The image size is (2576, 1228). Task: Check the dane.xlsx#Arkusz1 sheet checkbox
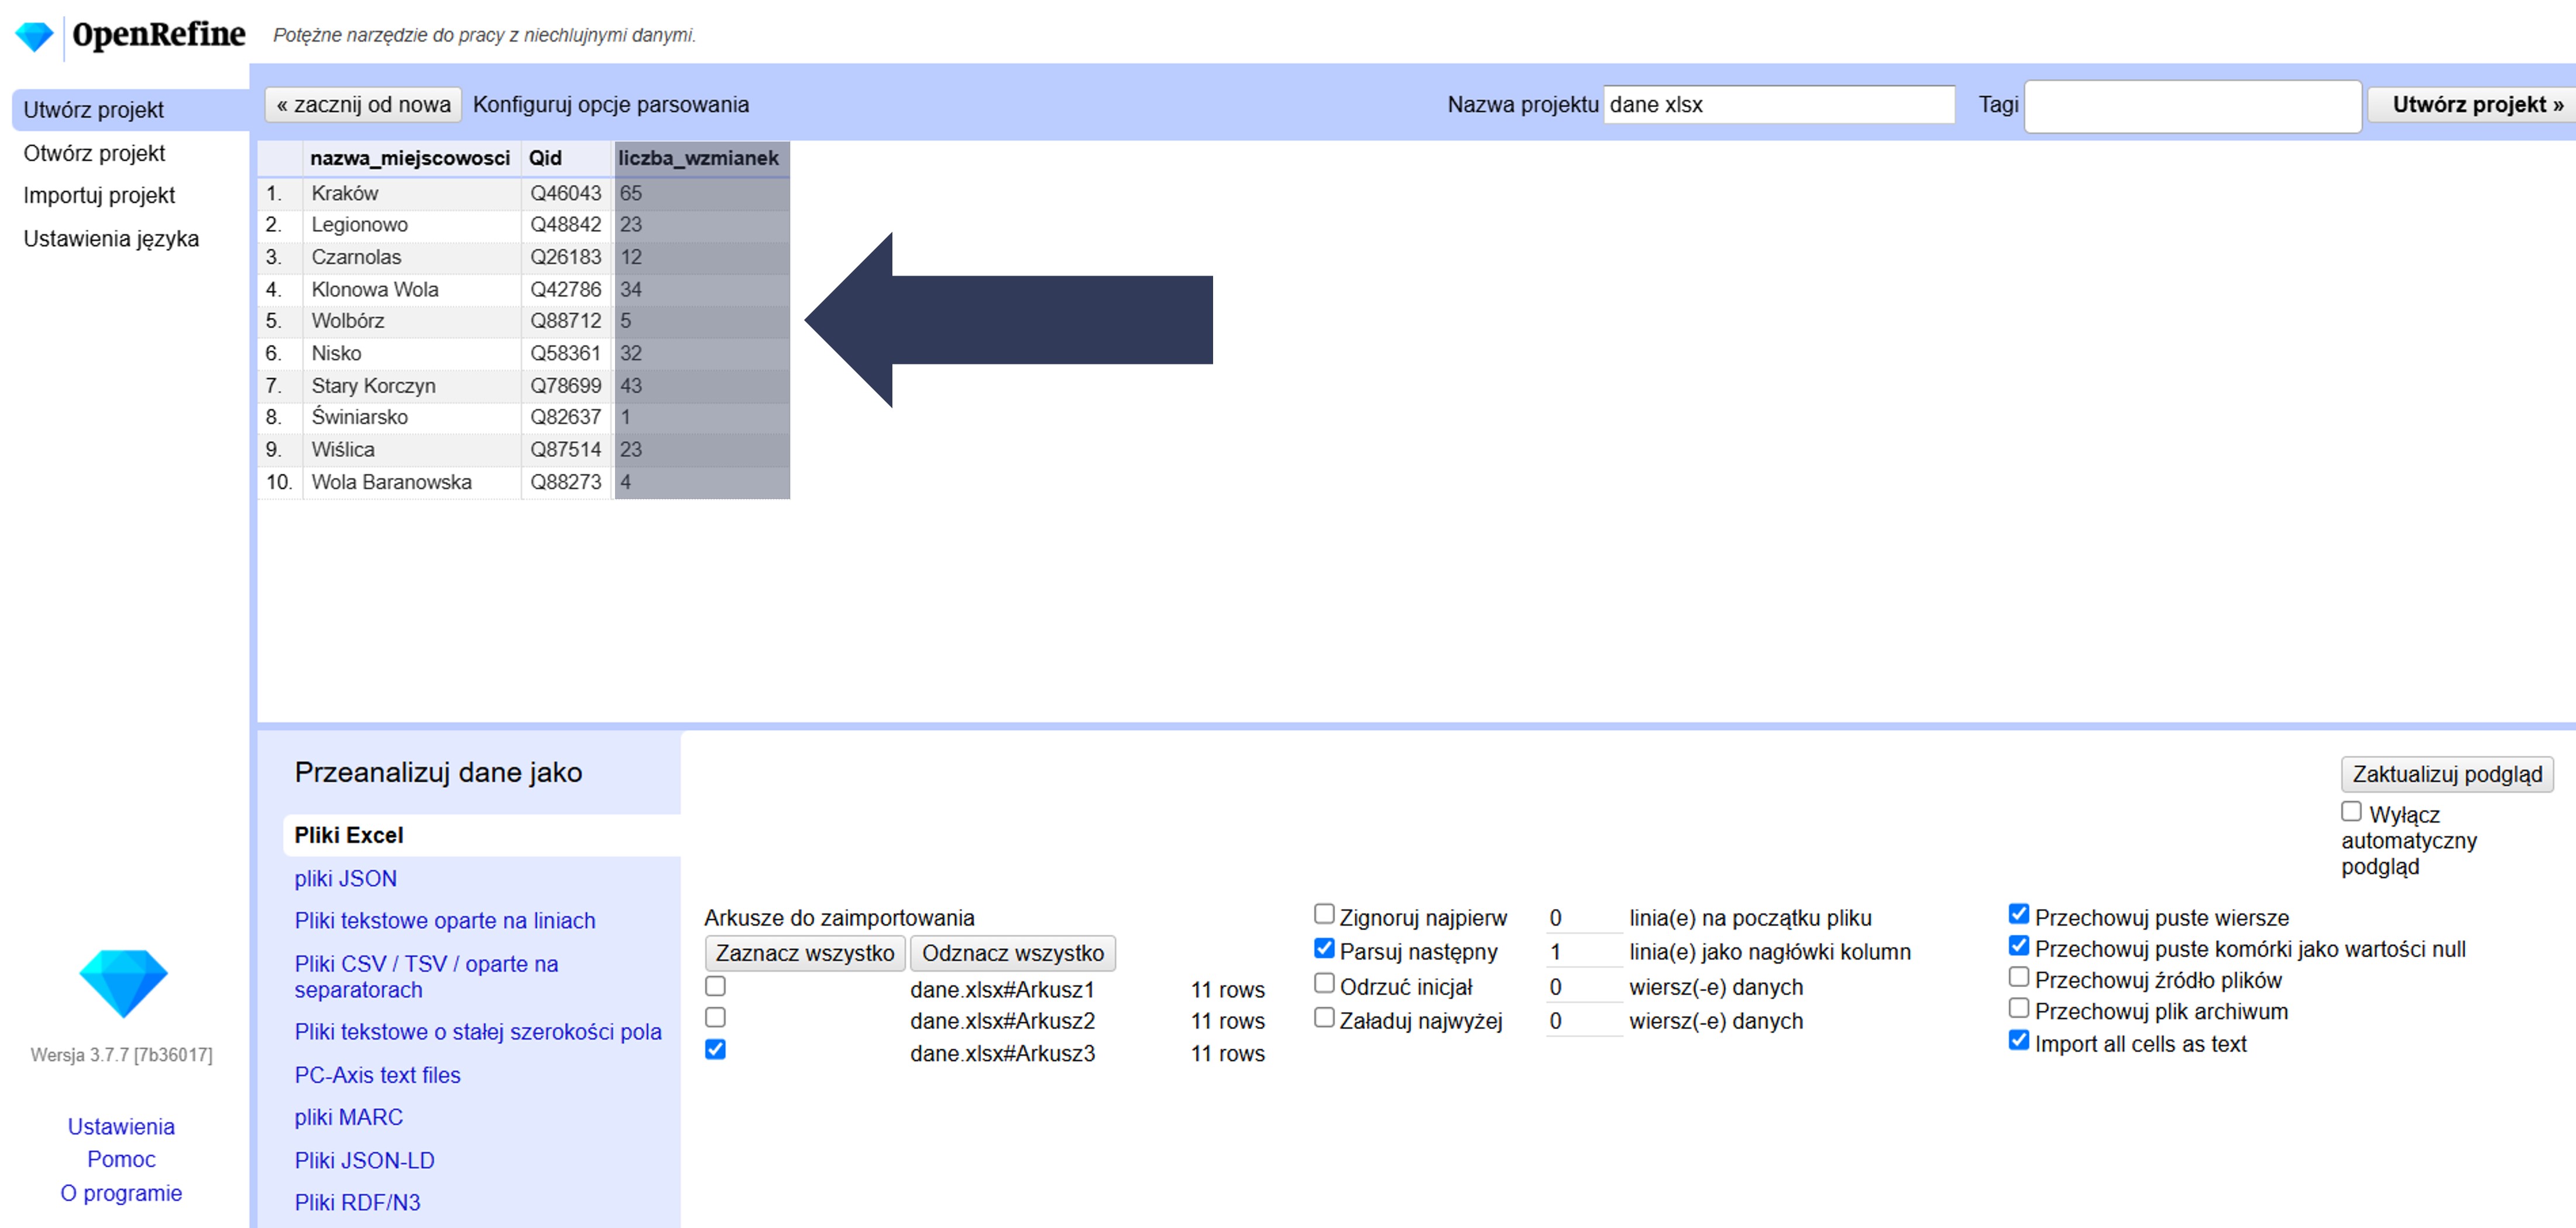tap(715, 986)
